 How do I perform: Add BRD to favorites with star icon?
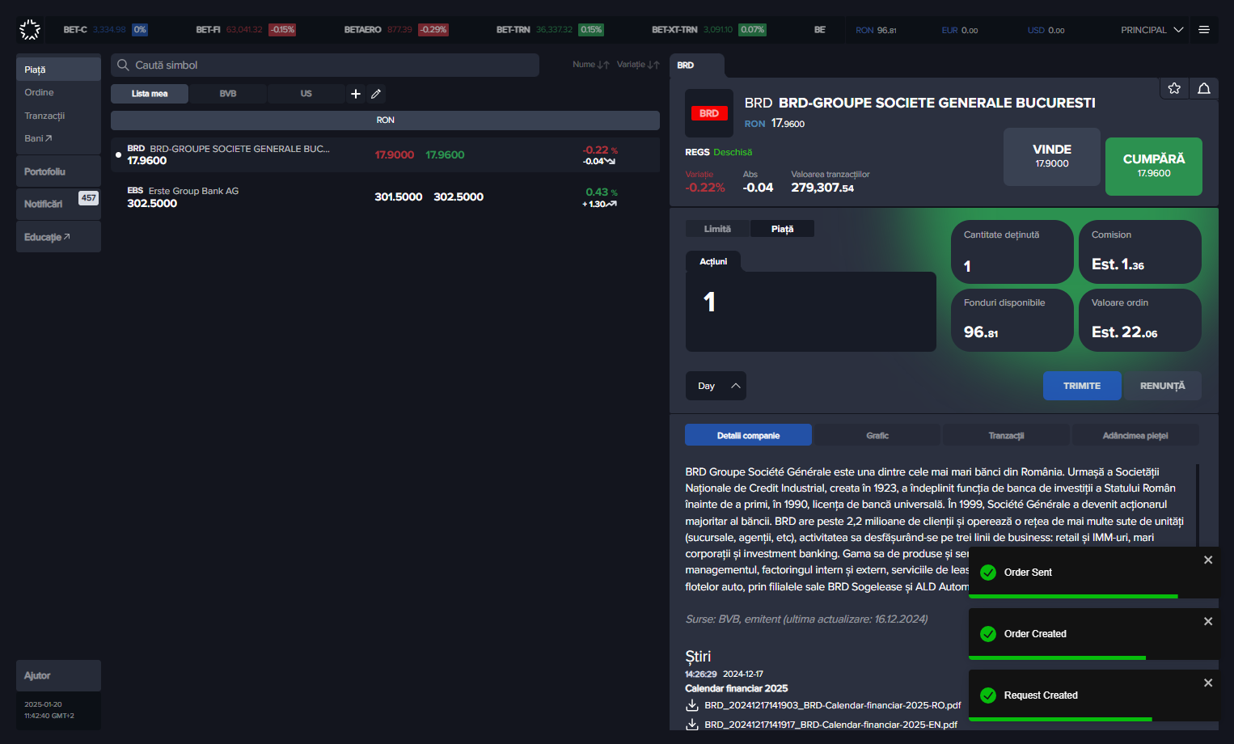pos(1174,88)
